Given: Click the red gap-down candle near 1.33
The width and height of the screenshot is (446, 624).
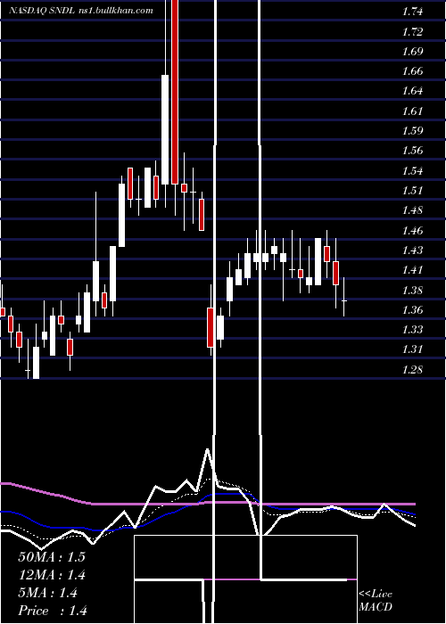Looking at the screenshot, I should pyautogui.click(x=211, y=327).
